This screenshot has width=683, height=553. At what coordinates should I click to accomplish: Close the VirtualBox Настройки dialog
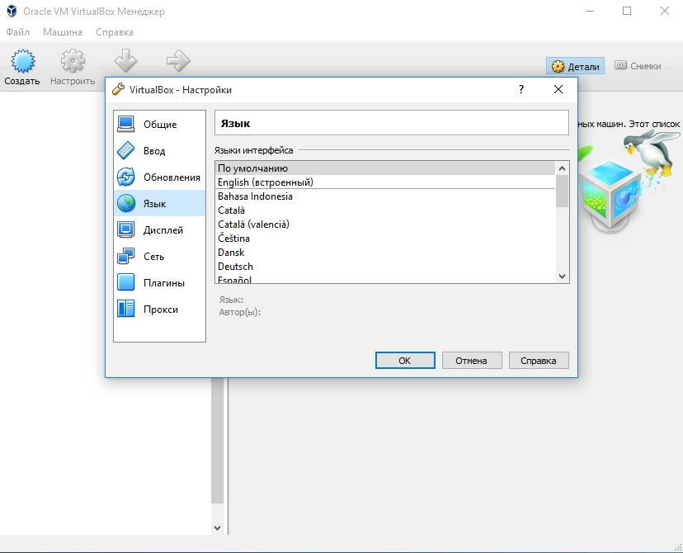click(558, 89)
